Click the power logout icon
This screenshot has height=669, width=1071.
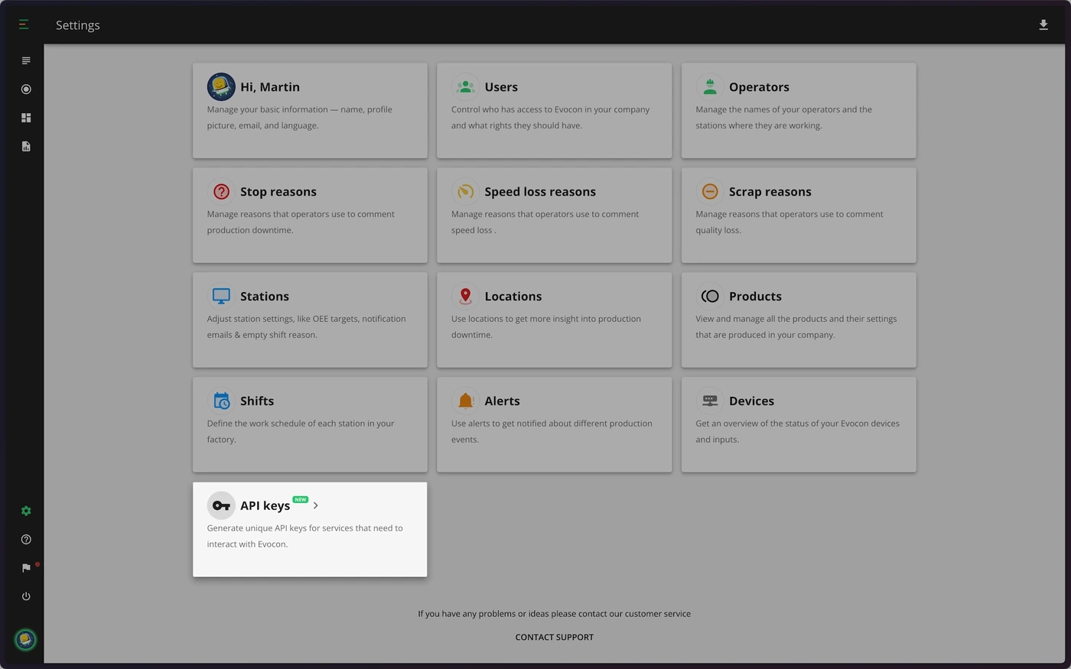pyautogui.click(x=26, y=596)
